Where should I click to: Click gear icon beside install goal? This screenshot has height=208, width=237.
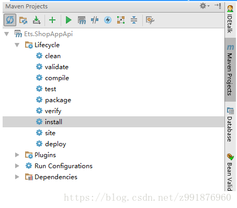(x=39, y=122)
